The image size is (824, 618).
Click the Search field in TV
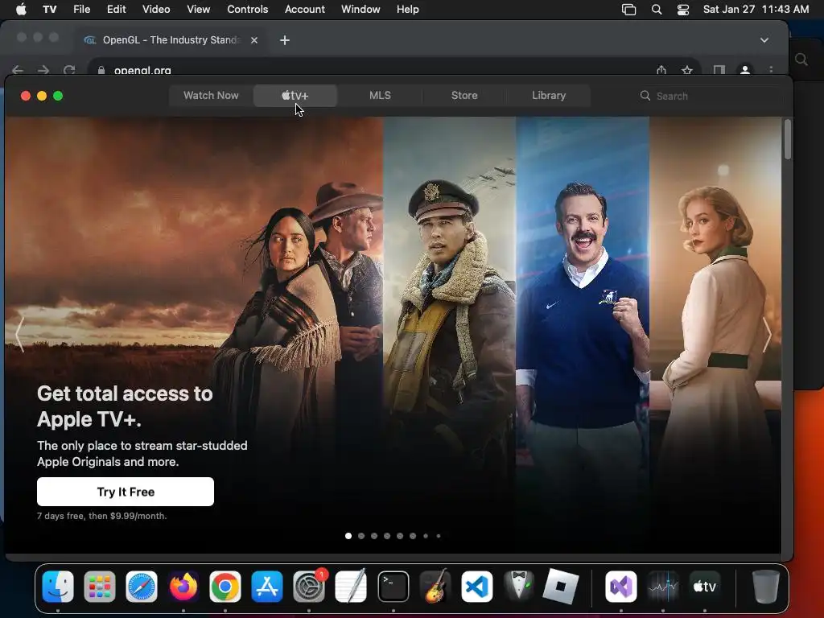point(710,96)
